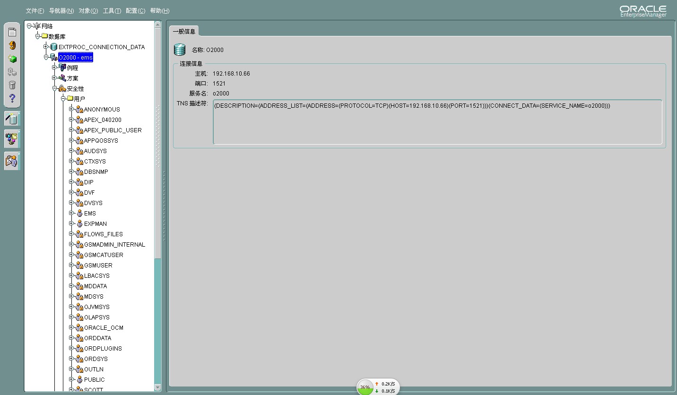Click the 用户 folder icon
Image resolution: width=677 pixels, height=395 pixels.
pyautogui.click(x=70, y=99)
